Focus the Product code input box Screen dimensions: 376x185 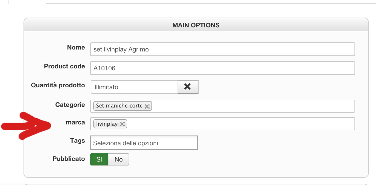click(x=222, y=68)
